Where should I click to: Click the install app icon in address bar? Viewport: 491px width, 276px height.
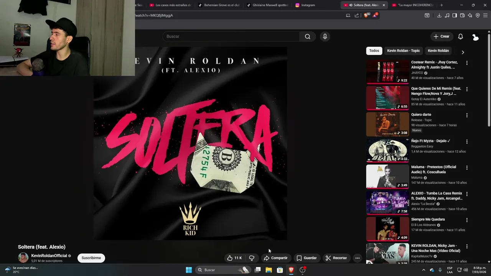348,15
